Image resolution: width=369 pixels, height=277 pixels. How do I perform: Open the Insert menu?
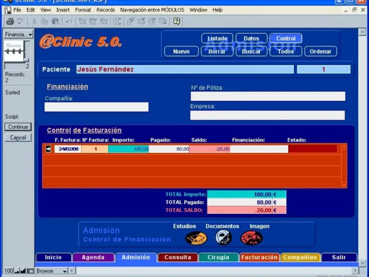63,10
